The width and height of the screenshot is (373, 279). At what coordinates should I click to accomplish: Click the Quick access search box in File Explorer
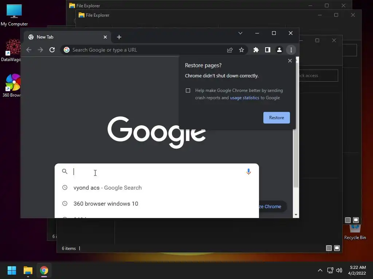coord(318,76)
